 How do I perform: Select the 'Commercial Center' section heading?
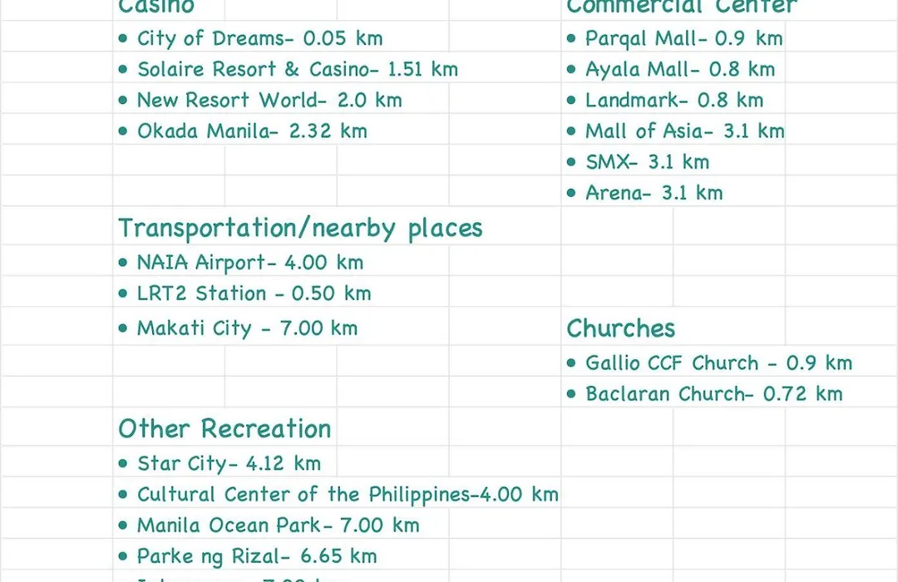[682, 7]
